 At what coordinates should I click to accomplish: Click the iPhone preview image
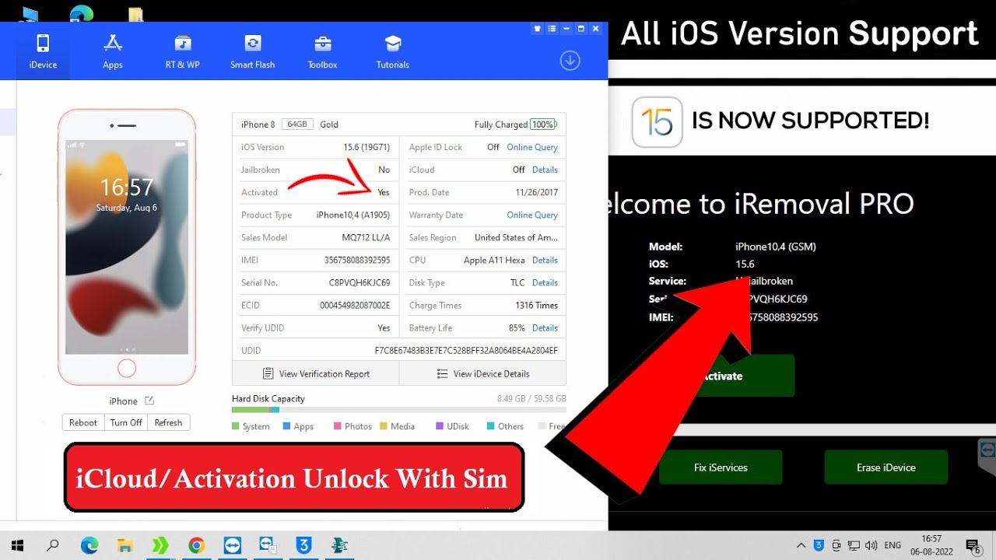(127, 247)
